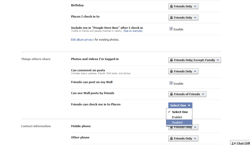Toggle People Here Now Enable checkbox
Screen dimensions: 250x145
pos(171,29)
